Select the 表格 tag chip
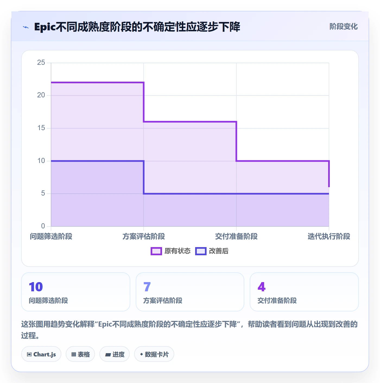This screenshot has height=383, width=380. click(80, 354)
